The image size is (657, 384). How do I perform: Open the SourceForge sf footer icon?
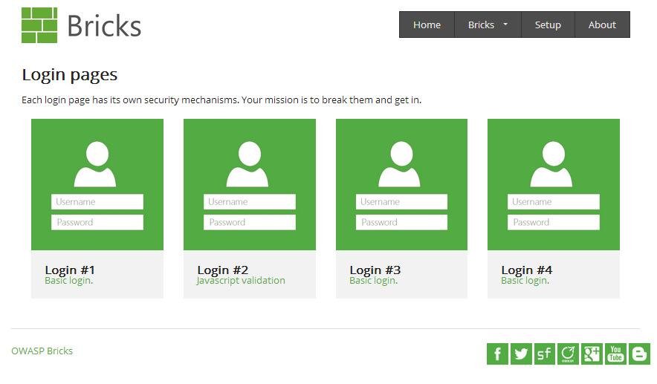(544, 354)
